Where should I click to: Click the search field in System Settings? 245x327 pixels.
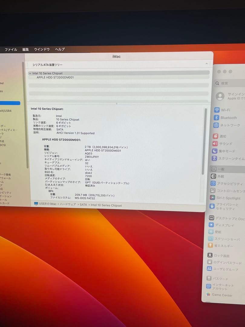230,84
